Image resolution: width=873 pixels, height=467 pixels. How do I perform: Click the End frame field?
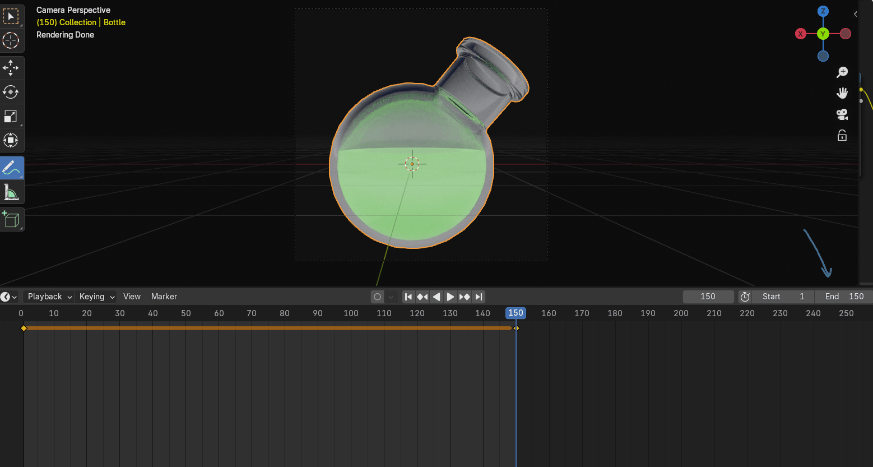coord(844,297)
